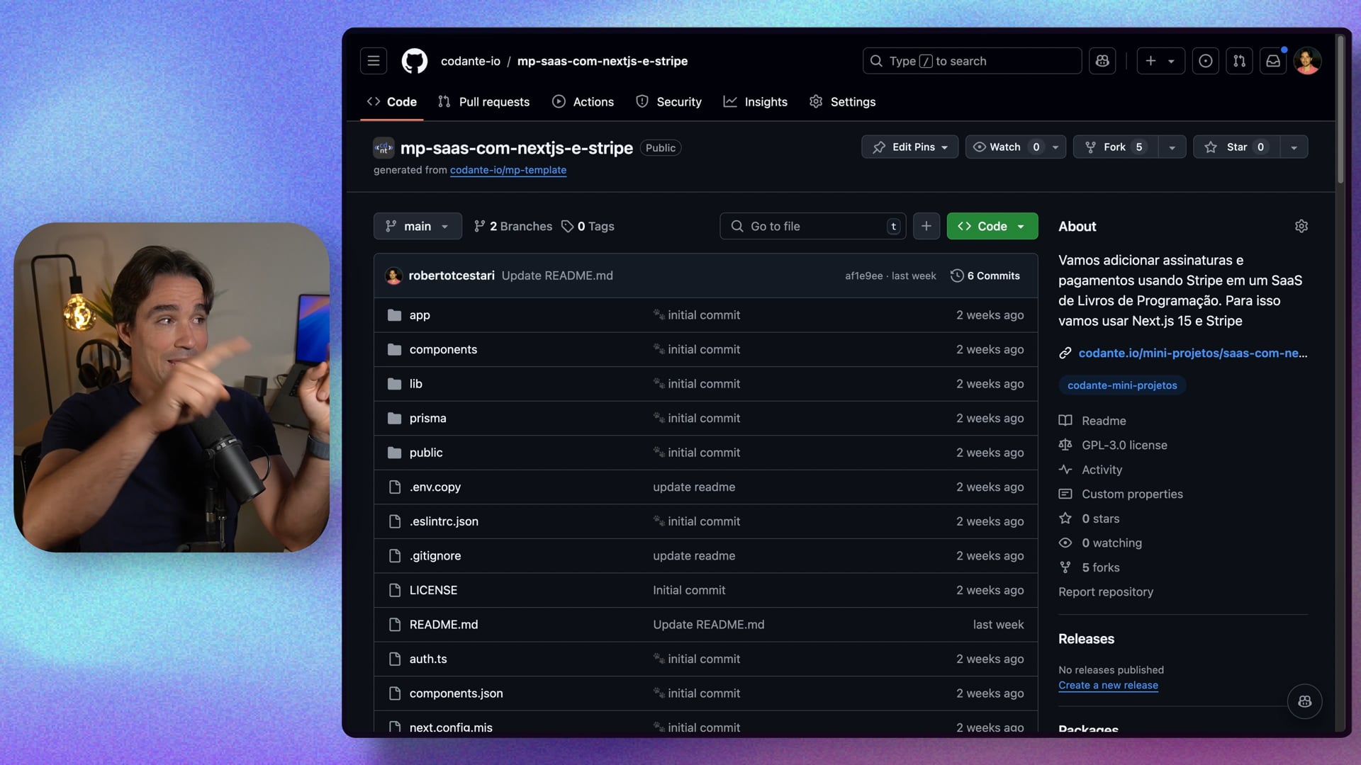The width and height of the screenshot is (1361, 765).
Task: Open the Edit Pins dropdown
Action: point(910,147)
